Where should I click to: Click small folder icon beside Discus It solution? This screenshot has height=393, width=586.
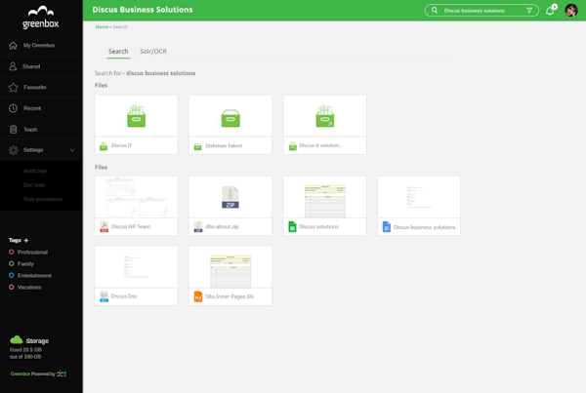tap(293, 146)
